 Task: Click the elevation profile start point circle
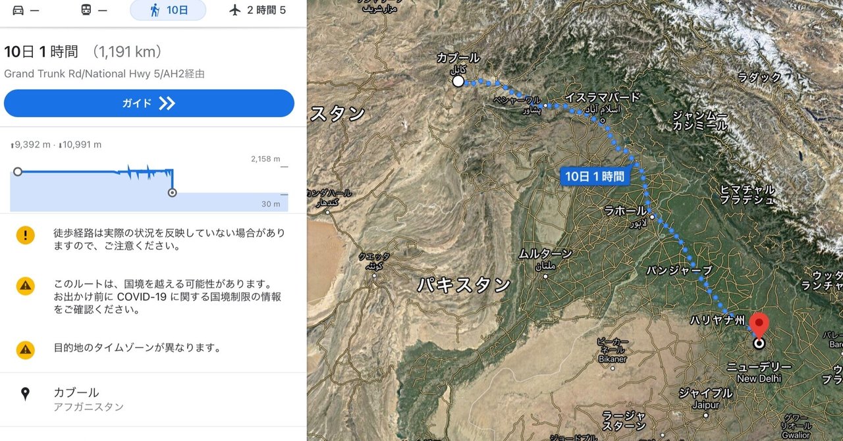pyautogui.click(x=18, y=171)
